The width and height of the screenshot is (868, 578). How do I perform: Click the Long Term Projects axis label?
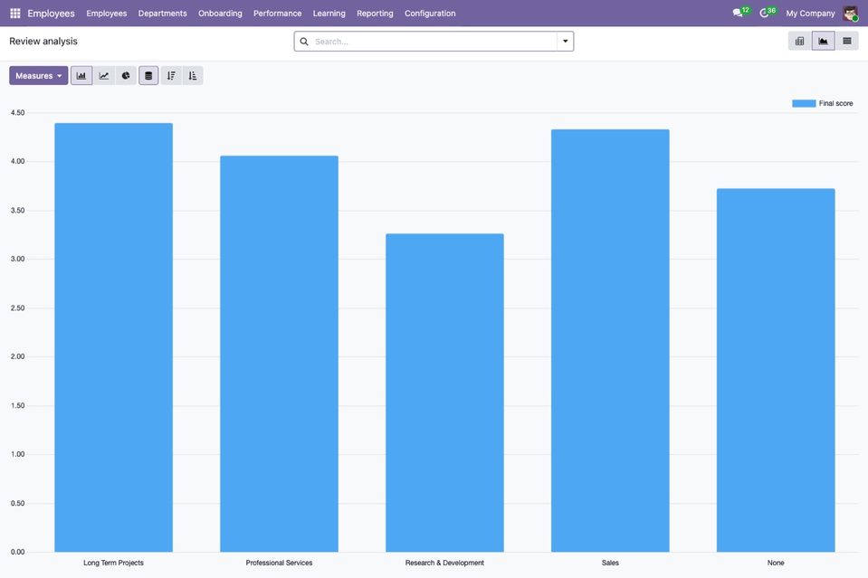pos(113,563)
